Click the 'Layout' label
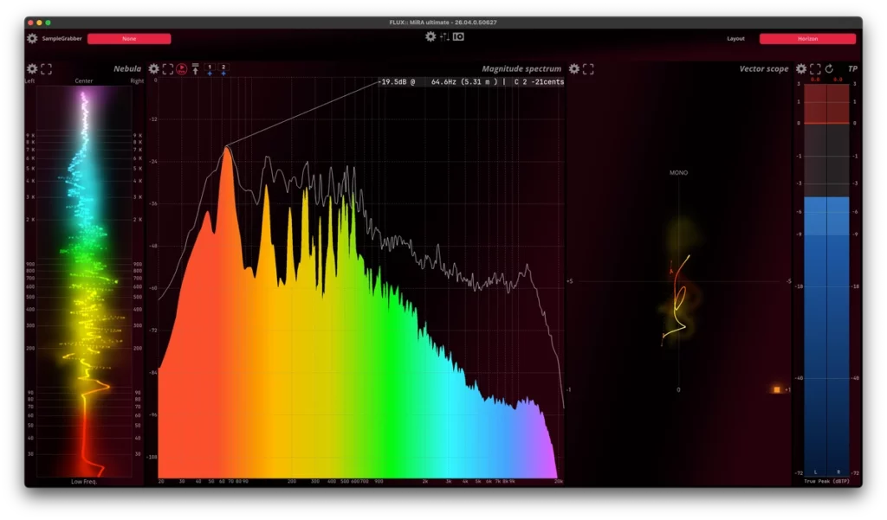The image size is (887, 520). click(x=735, y=38)
